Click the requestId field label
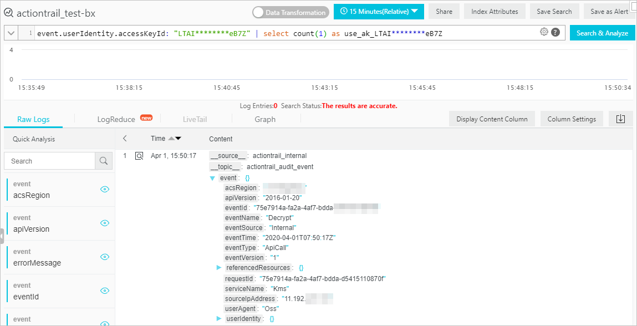This screenshot has height=326, width=637. pos(239,278)
